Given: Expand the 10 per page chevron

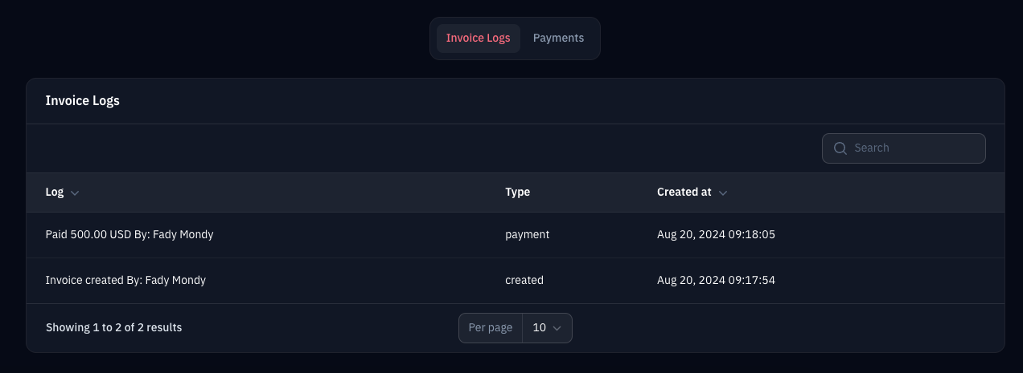Looking at the screenshot, I should tap(557, 328).
